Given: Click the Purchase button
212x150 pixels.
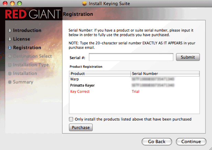Looking at the screenshot, I should click(x=81, y=127).
